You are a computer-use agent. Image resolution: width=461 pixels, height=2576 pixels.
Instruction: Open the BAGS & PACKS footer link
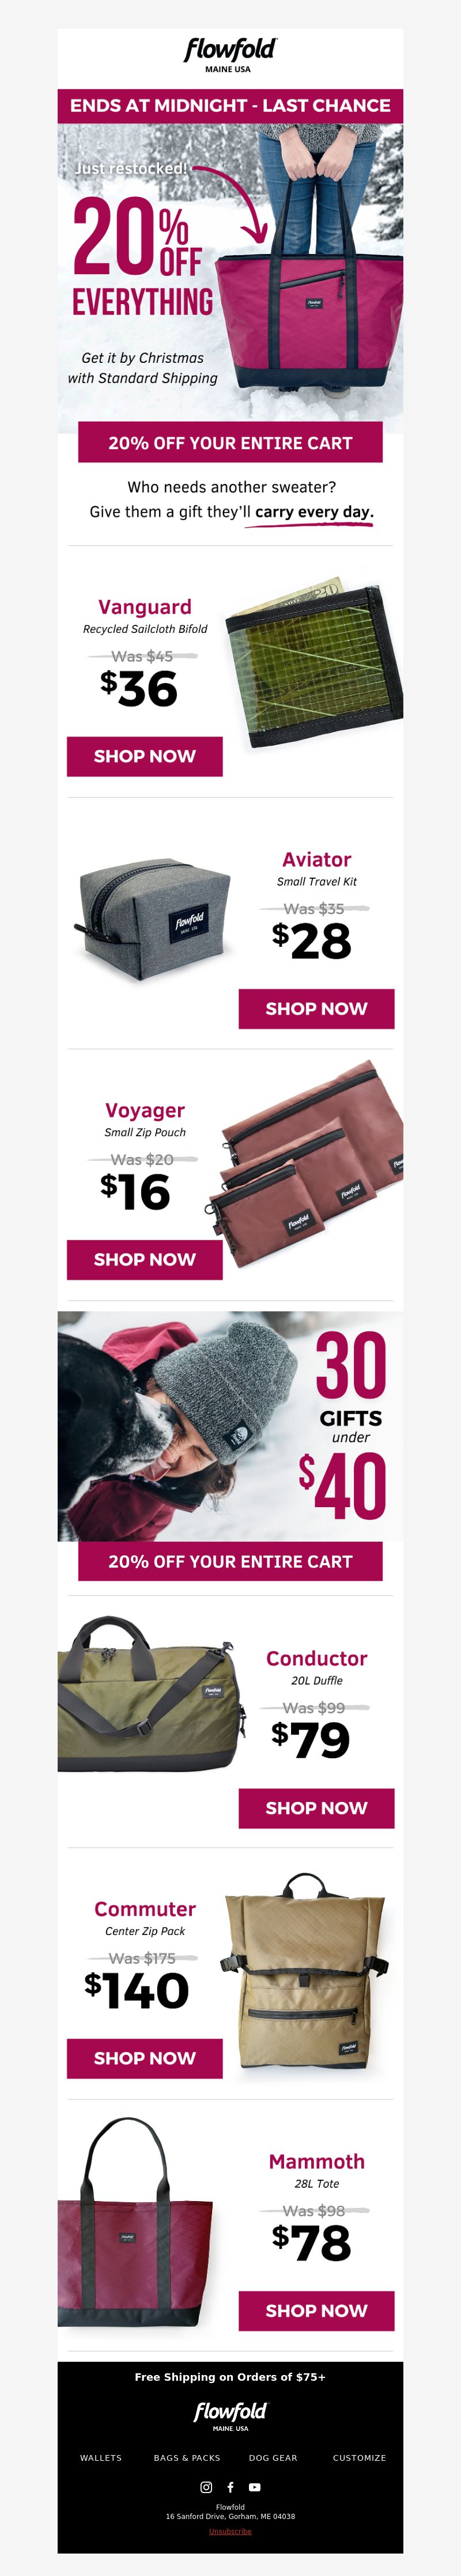(187, 2457)
